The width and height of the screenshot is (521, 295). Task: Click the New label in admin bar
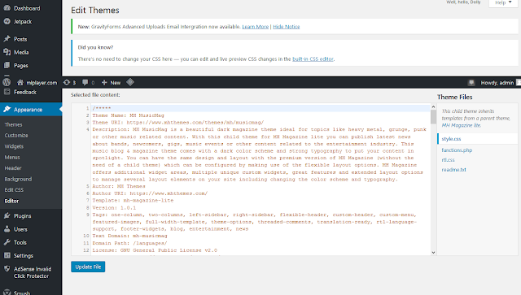click(116, 83)
